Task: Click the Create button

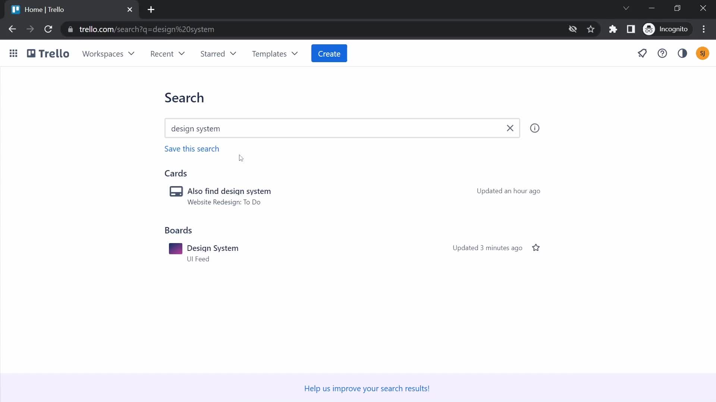Action: pos(329,54)
